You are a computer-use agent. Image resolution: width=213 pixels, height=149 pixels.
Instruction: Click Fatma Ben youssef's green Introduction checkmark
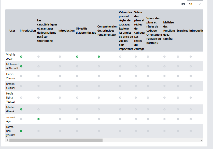21,131
